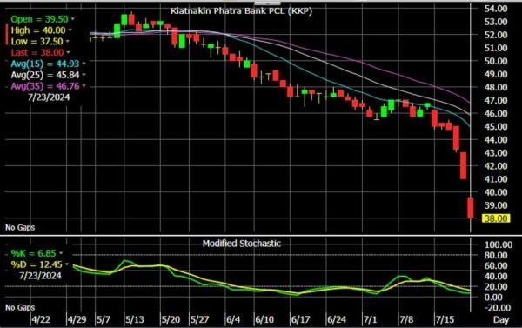Expand the Avg(25) = 45.84 options arrow

point(84,75)
